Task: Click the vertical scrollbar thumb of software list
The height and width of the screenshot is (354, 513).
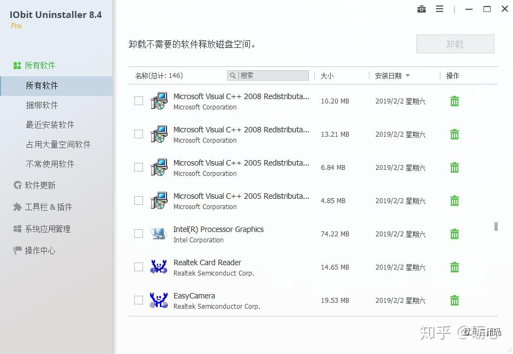Action: [x=496, y=227]
